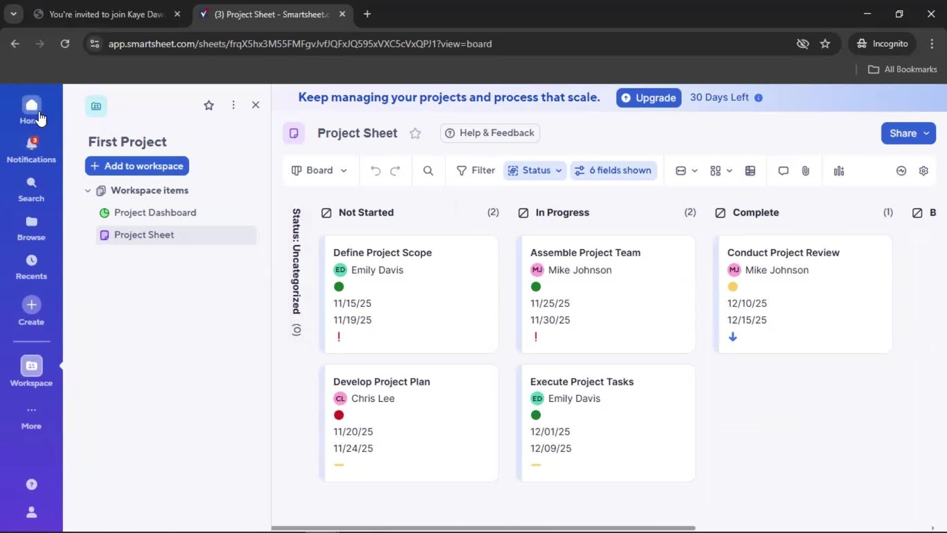
Task: Open the comments conversation icon
Action: tap(783, 171)
